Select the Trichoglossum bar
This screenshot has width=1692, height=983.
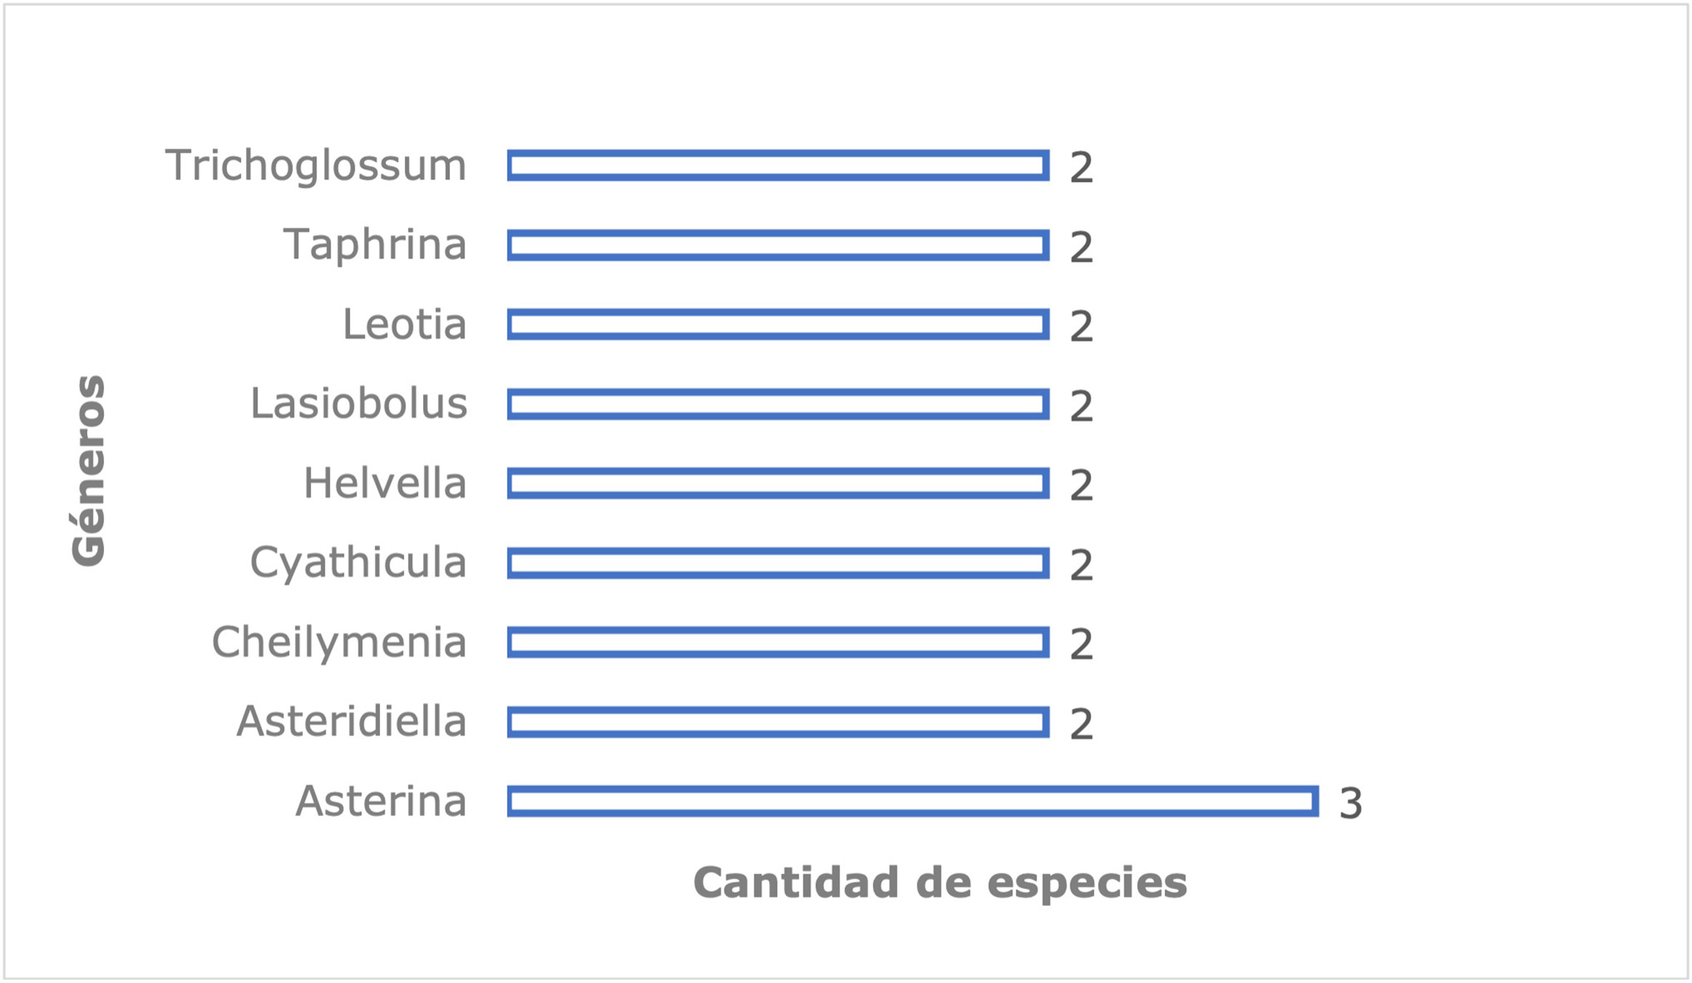(778, 165)
